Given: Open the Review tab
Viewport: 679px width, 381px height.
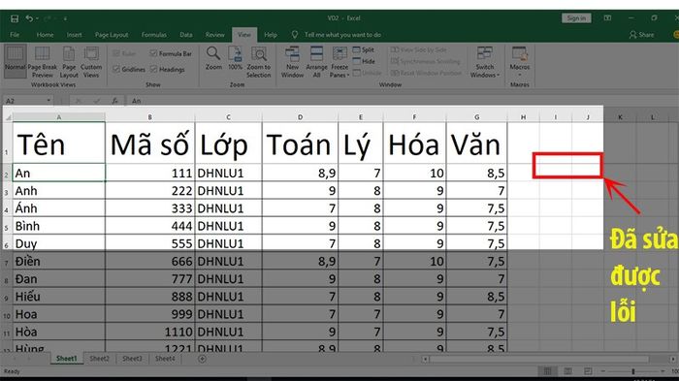Looking at the screenshot, I should tap(214, 35).
